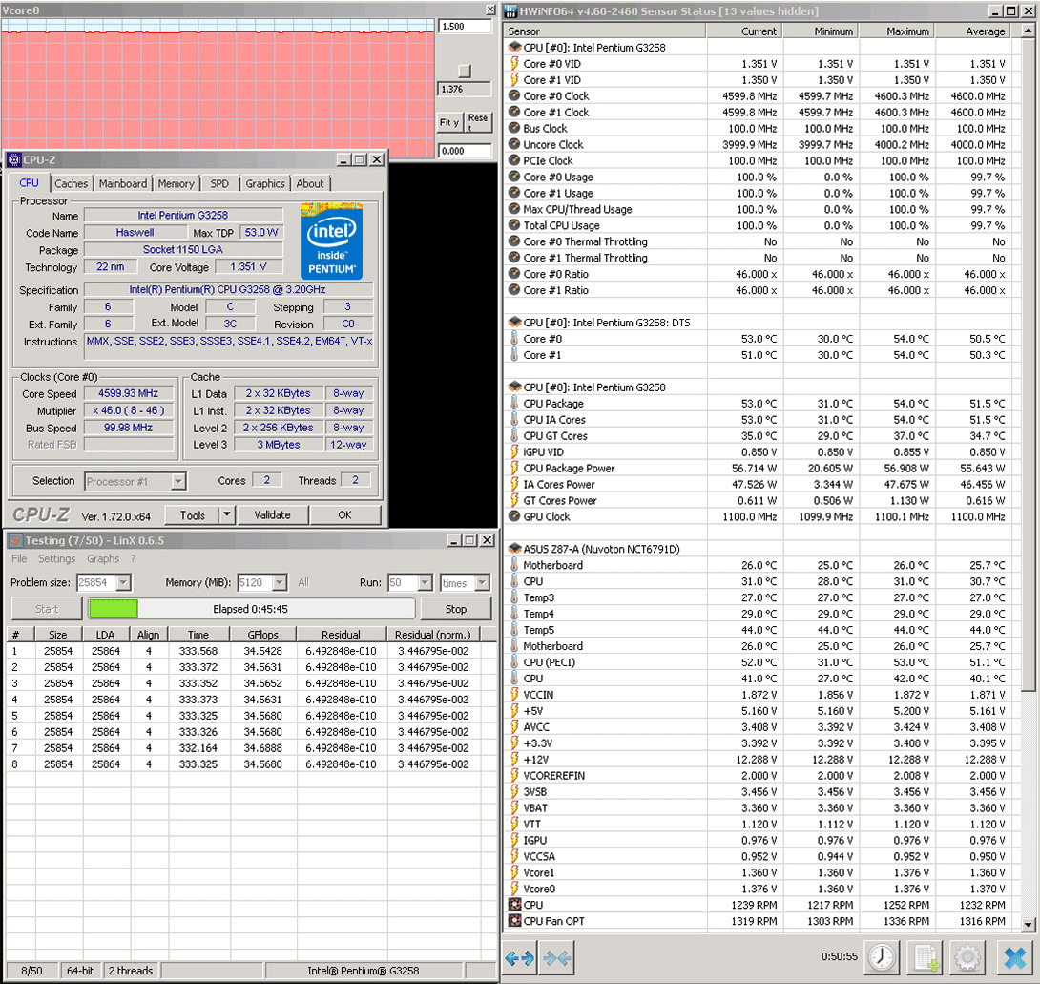Click LinX elapsed-time progress bar
The width and height of the screenshot is (1040, 984).
pyautogui.click(x=251, y=609)
